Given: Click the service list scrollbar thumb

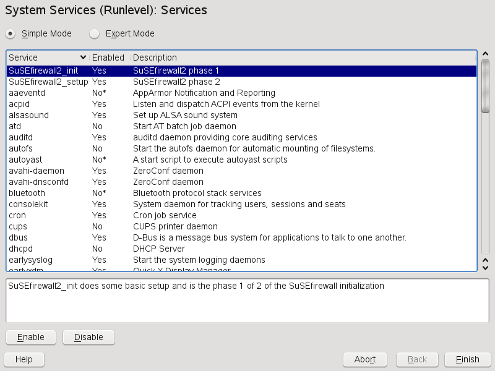Looking at the screenshot, I should coord(486,86).
